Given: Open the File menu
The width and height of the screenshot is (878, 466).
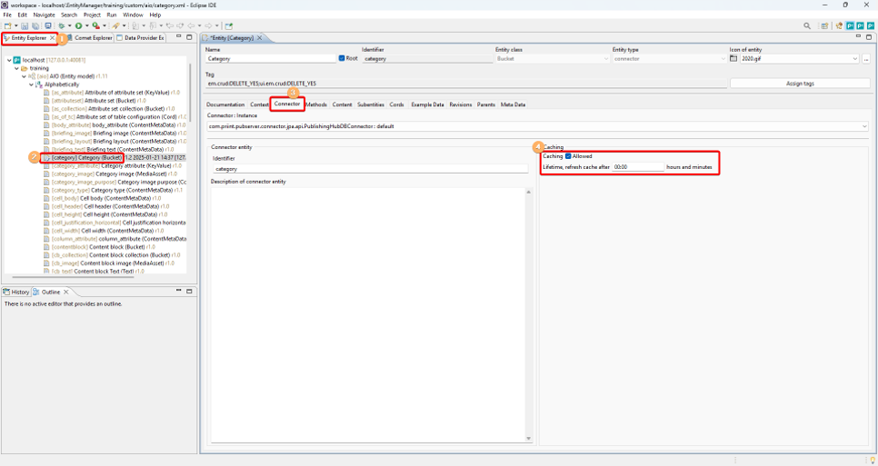Looking at the screenshot, I should [7, 15].
